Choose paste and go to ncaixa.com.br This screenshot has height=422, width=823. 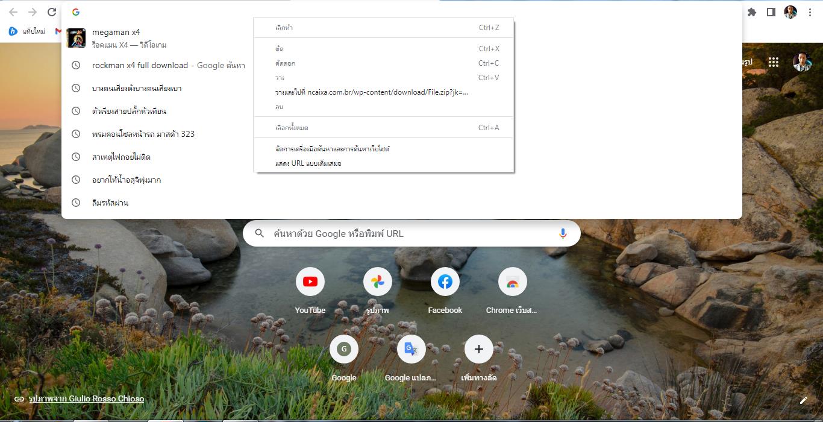click(x=372, y=92)
